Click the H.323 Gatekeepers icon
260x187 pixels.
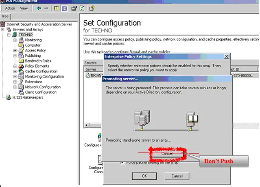click(9, 97)
